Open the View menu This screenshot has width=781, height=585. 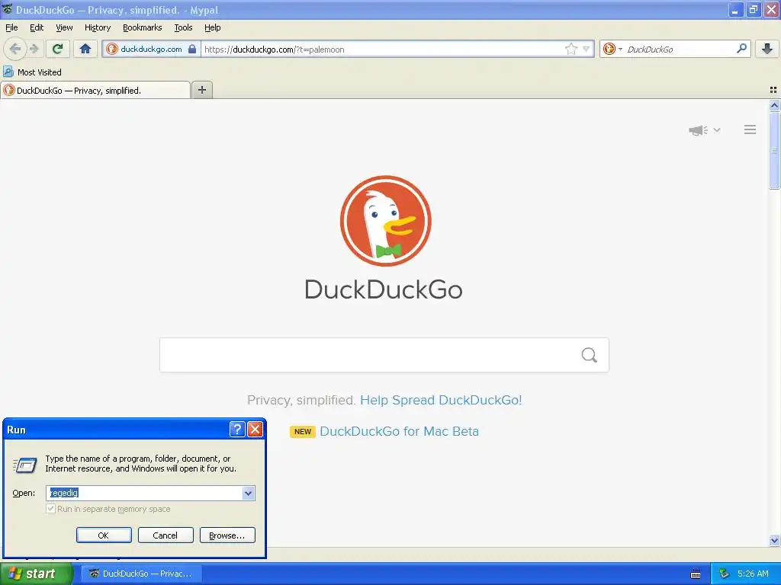tap(64, 28)
